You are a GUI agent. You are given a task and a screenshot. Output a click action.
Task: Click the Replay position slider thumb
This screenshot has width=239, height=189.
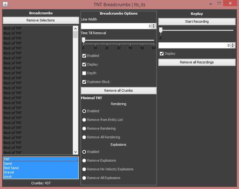coord(161,30)
